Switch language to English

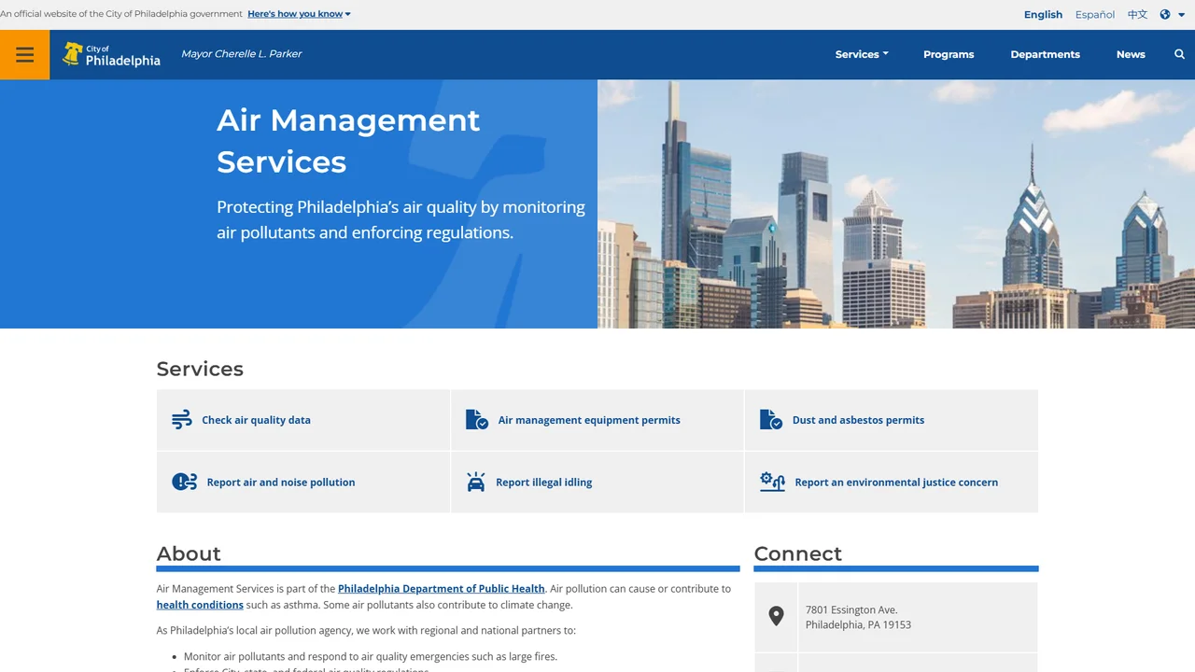coord(1043,14)
